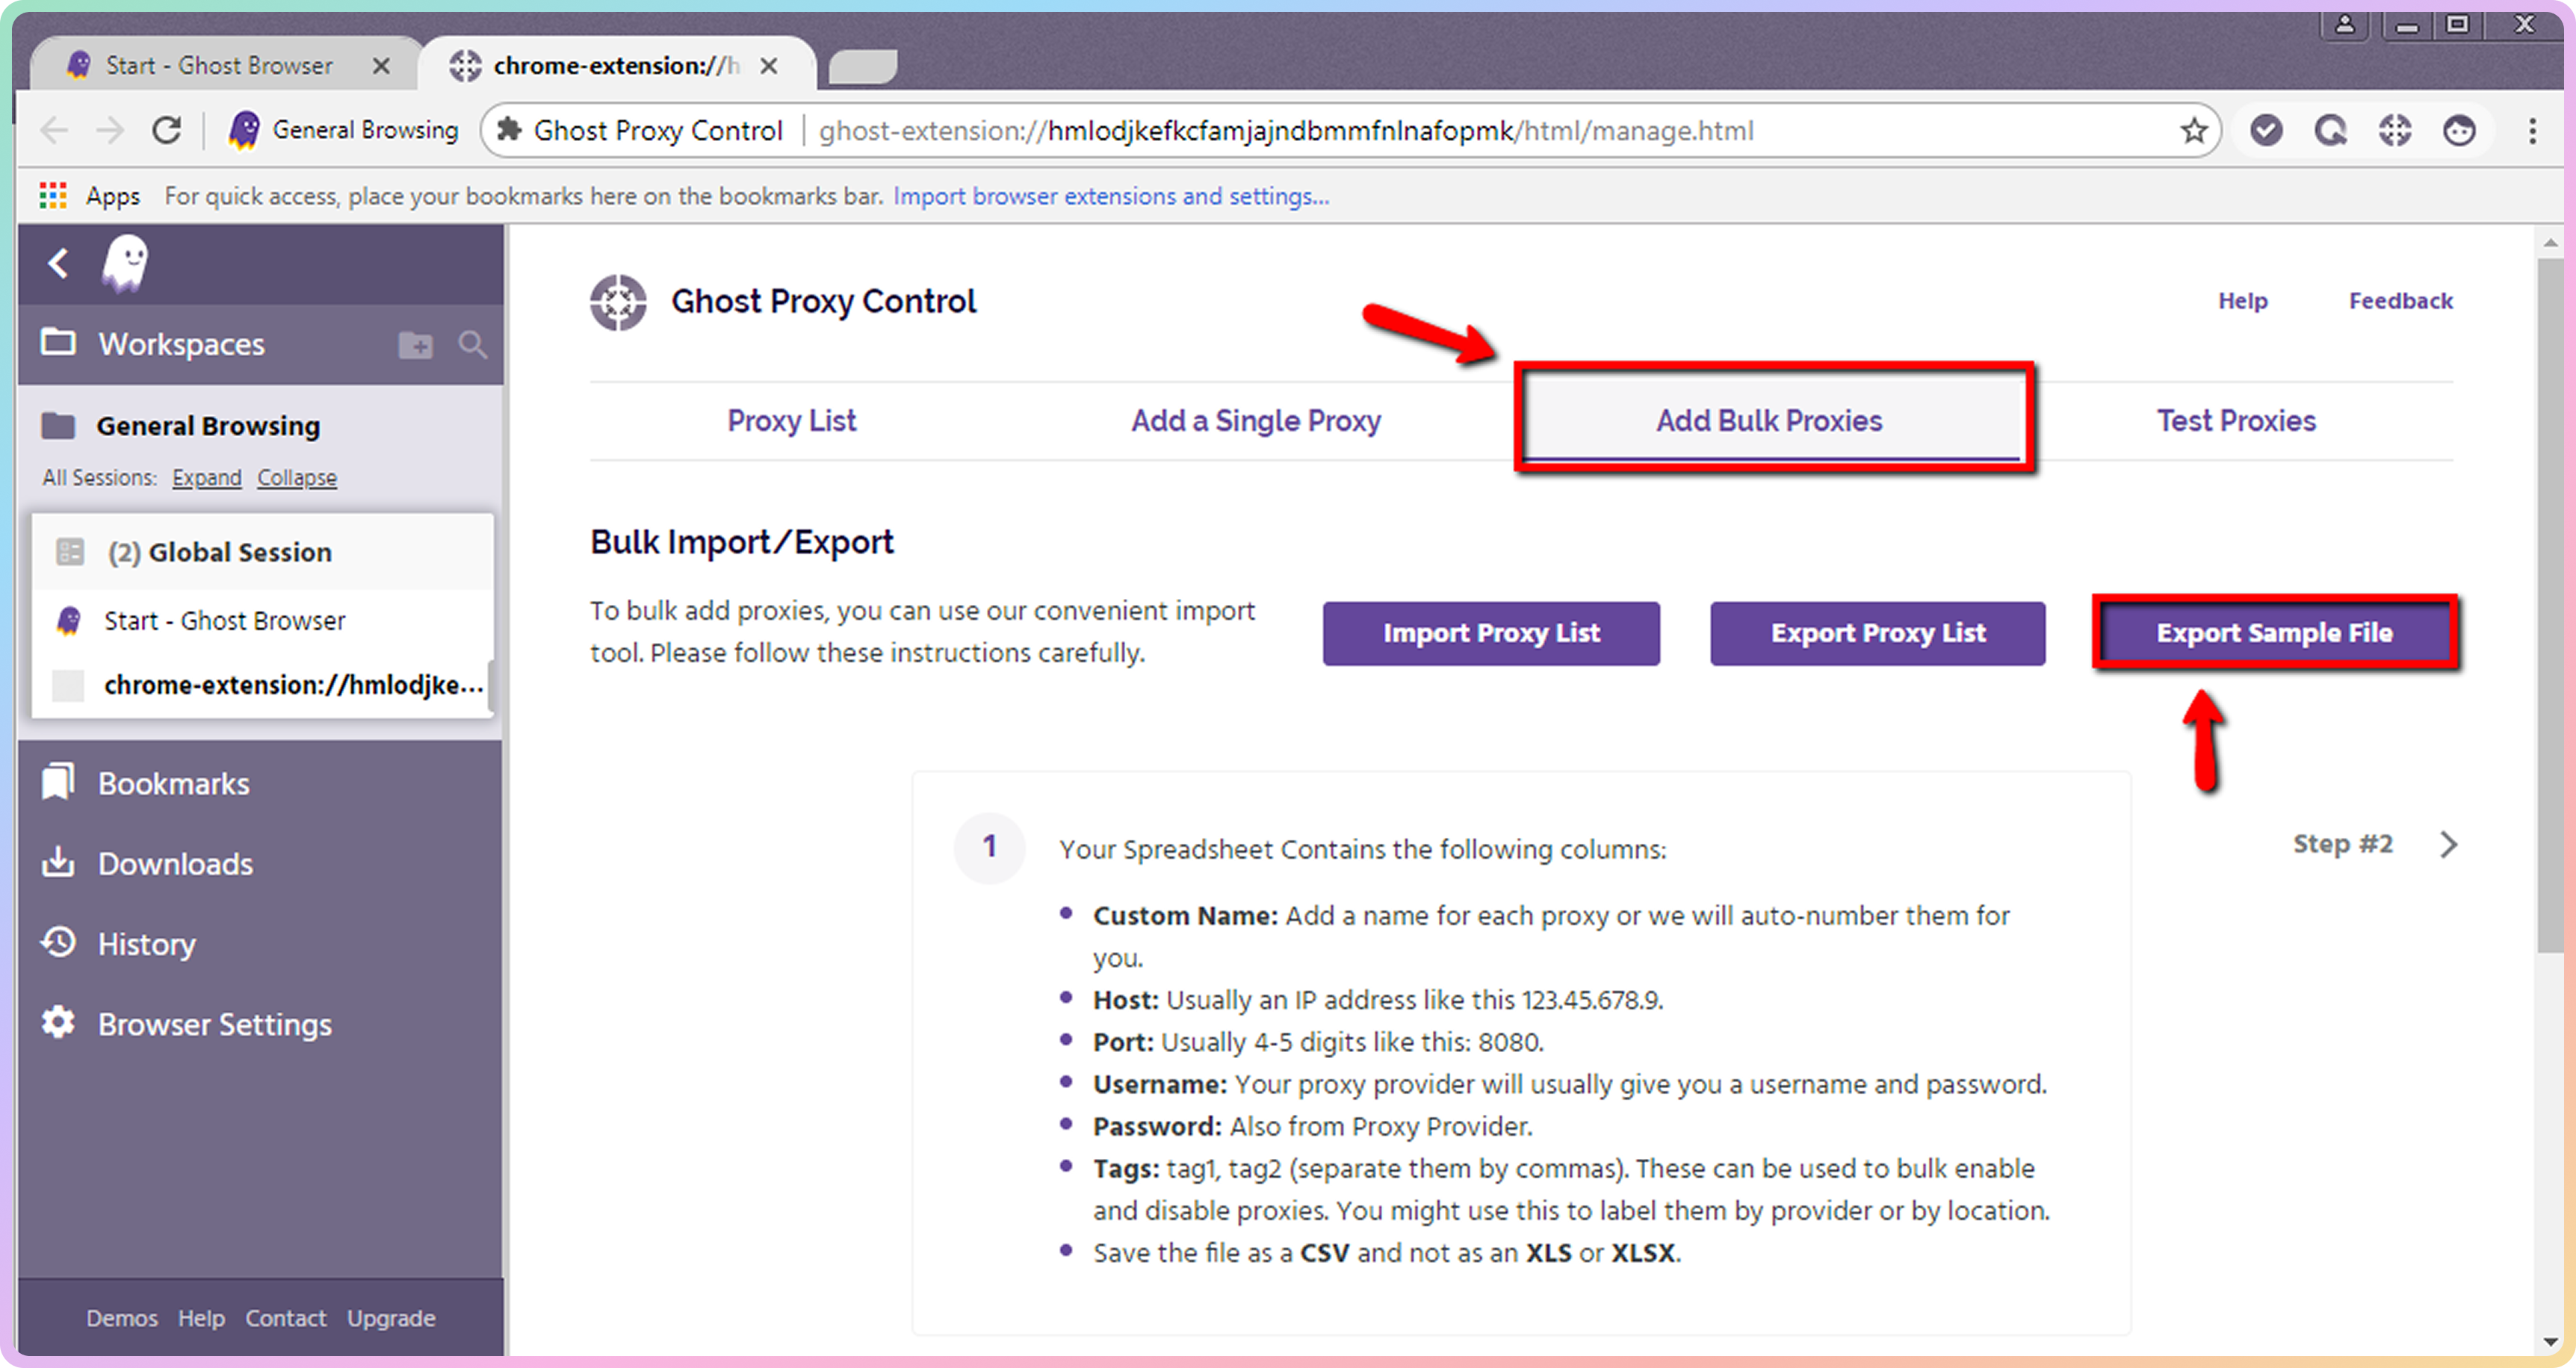The image size is (2576, 1368).
Task: Switch to the Proxy List tab
Action: coord(791,420)
